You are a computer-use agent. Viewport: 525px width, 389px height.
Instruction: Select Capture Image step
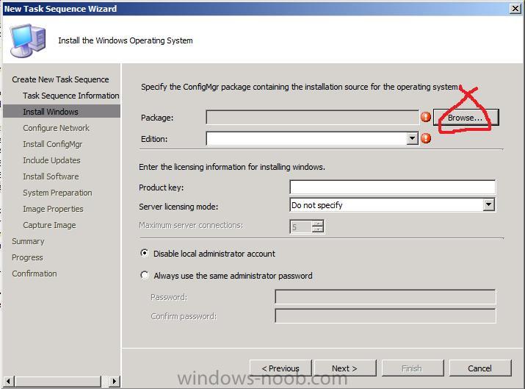[x=49, y=225]
